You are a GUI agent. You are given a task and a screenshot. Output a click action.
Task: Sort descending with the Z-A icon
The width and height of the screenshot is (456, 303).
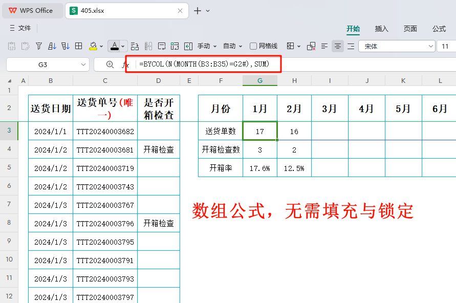66,46
